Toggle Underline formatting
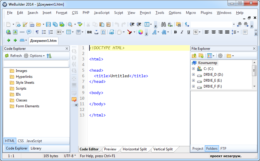The width and height of the screenshot is (260, 161). click(x=189, y=32)
